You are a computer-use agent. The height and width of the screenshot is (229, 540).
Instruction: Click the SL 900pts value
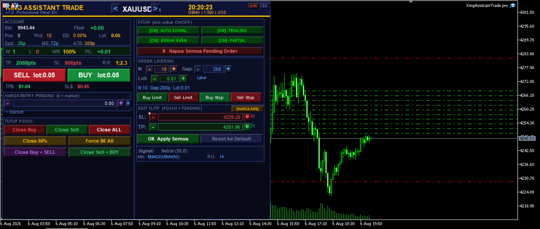point(73,63)
